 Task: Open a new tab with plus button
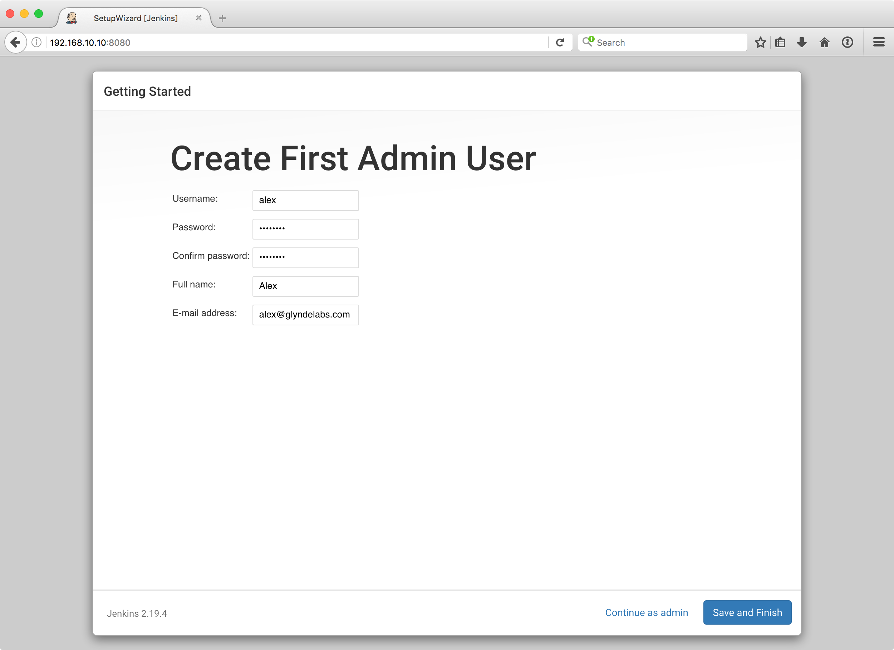coord(222,18)
